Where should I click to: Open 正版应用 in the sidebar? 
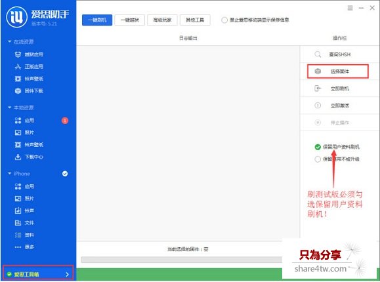(x=29, y=66)
